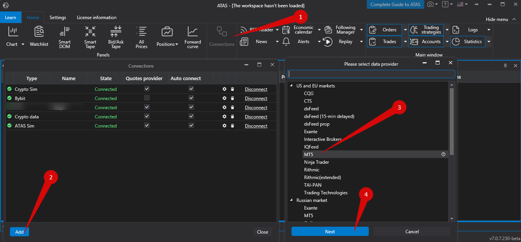Open the Watchlist panel

tap(39, 37)
